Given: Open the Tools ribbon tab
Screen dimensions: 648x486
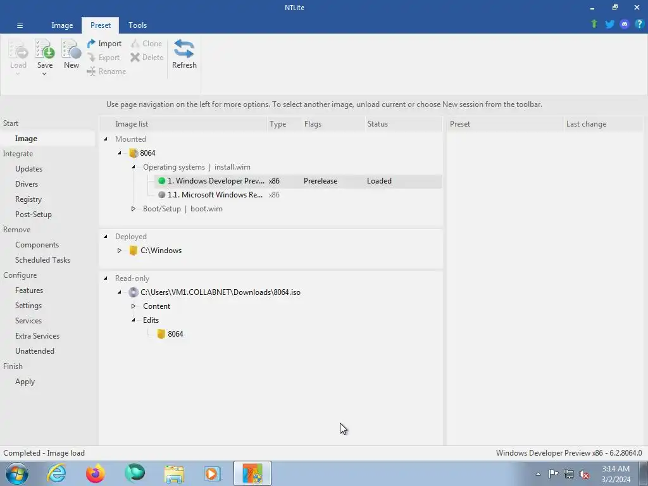Looking at the screenshot, I should point(137,25).
